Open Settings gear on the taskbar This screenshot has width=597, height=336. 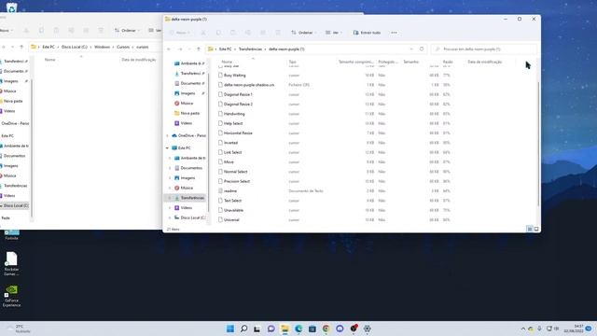click(x=367, y=329)
